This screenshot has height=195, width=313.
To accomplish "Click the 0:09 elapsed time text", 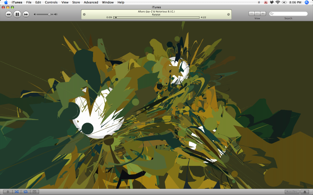I will pyautogui.click(x=109, y=17).
